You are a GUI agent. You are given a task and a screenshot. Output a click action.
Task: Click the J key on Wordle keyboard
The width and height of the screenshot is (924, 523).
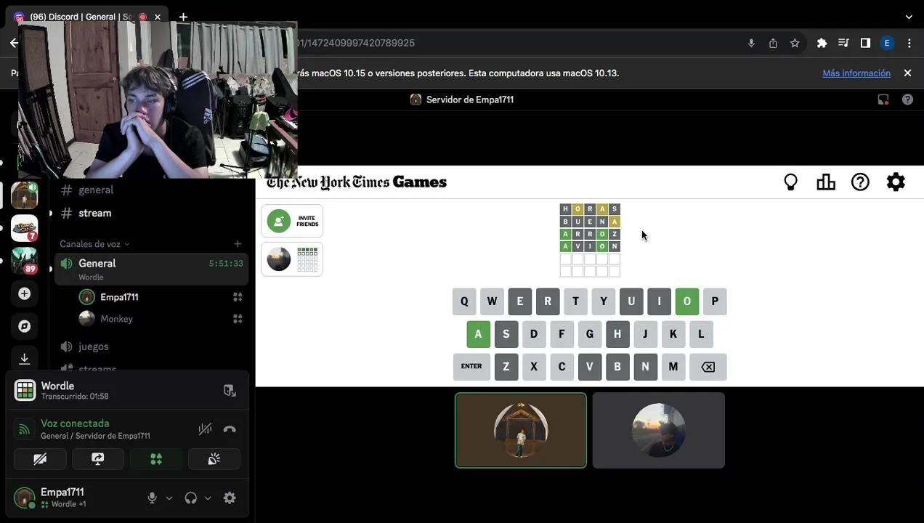pos(645,334)
